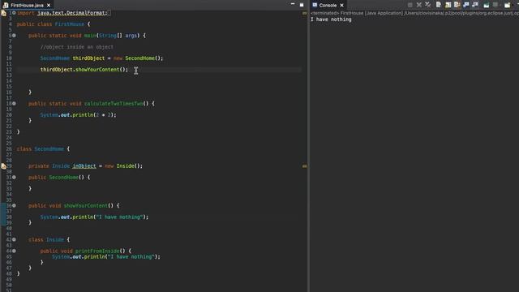Switch to the Console tab

(x=328, y=5)
